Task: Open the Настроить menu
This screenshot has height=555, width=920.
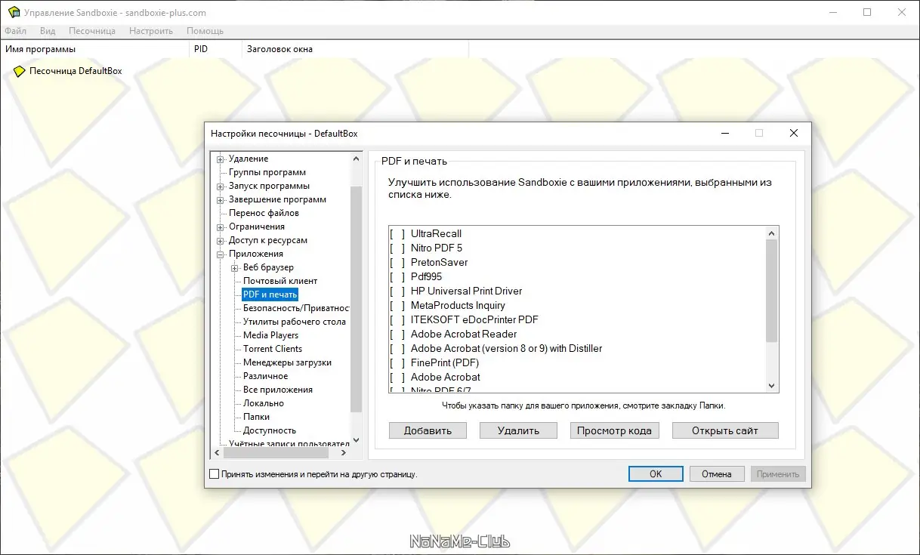Action: (151, 31)
